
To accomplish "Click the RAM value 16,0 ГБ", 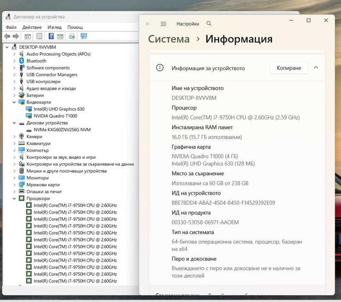I will point(207,137).
